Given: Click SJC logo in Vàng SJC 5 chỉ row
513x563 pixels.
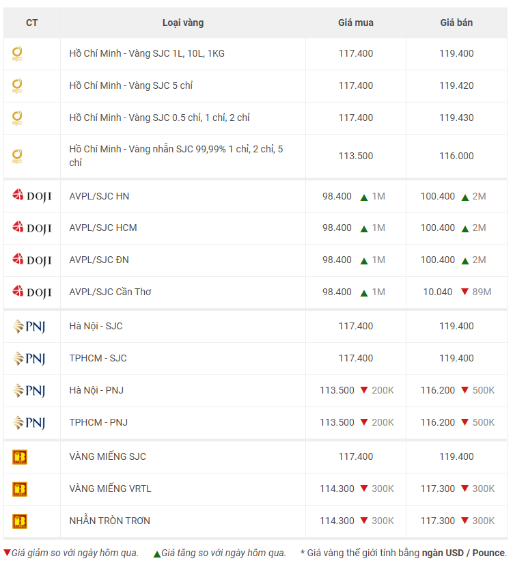Looking at the screenshot, I should click(17, 86).
